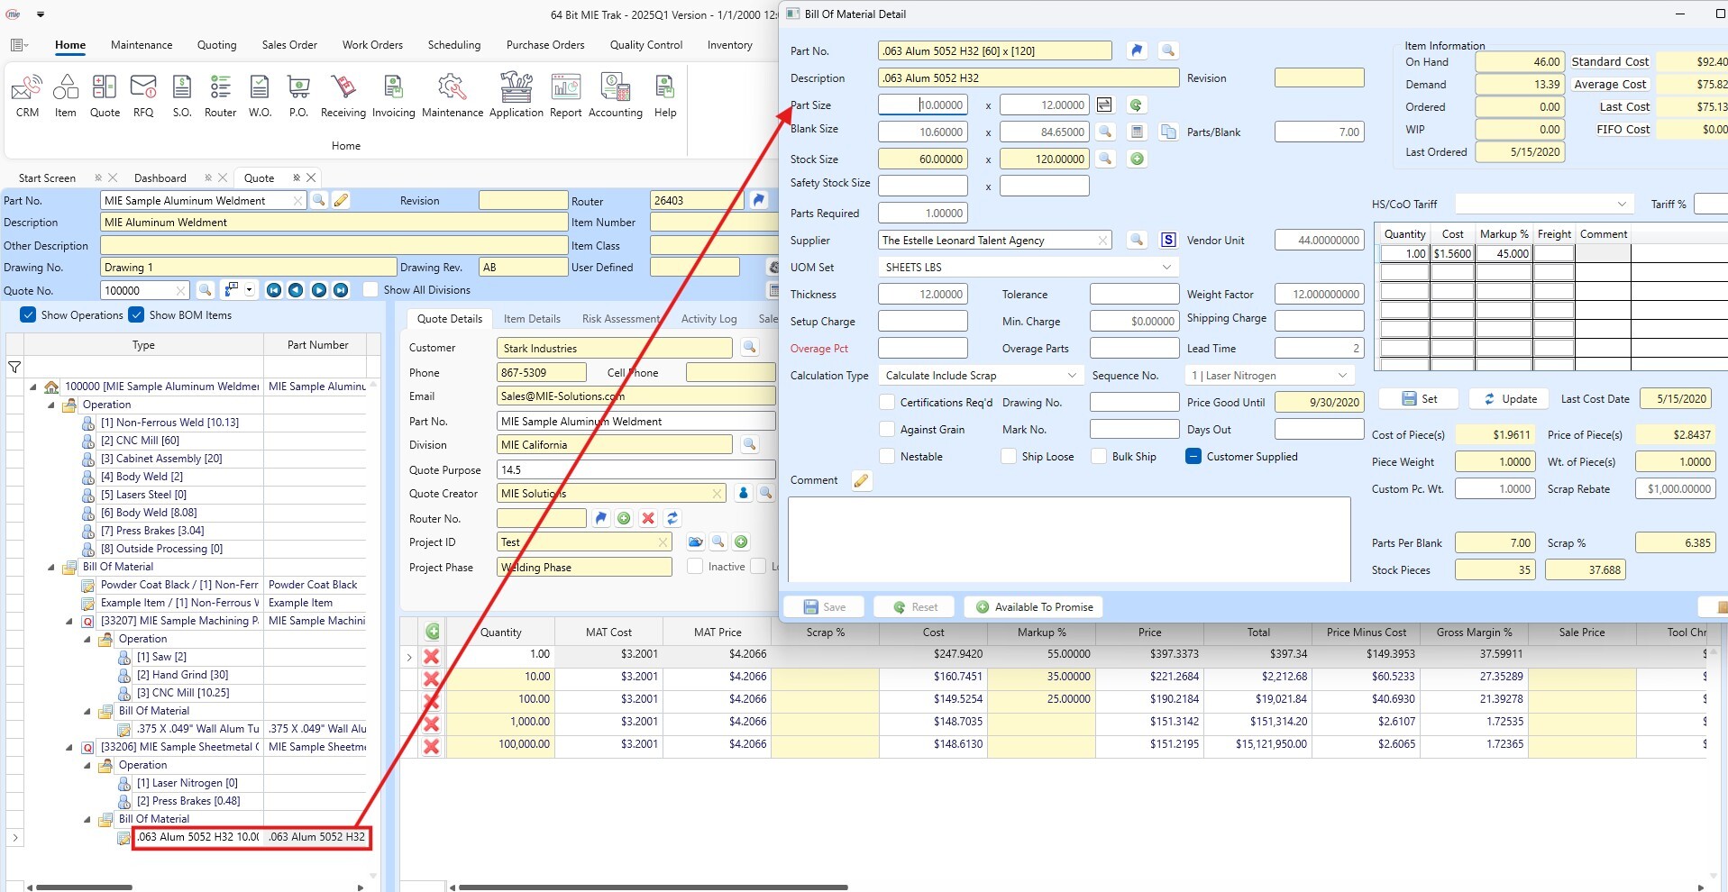This screenshot has width=1728, height=892.
Task: Click the blue flag icon beside Part No
Action: (x=1136, y=50)
